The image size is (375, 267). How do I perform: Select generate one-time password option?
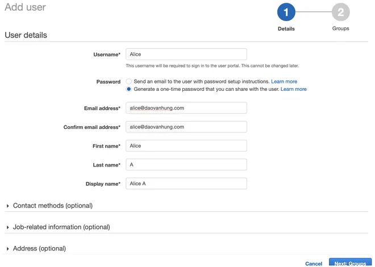[128, 89]
